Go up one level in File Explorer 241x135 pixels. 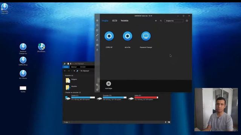(74, 71)
